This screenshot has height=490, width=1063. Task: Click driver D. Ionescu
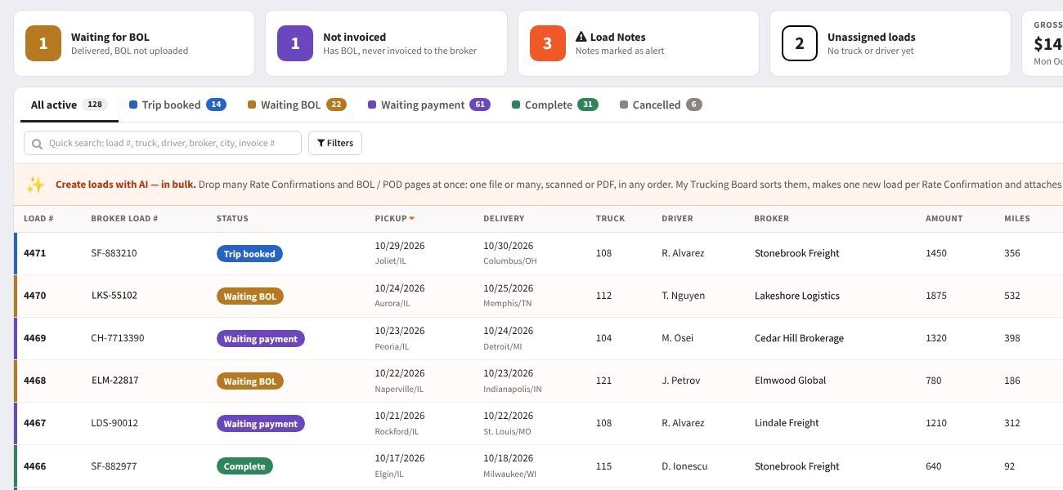684,466
